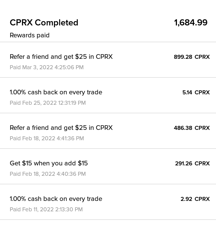Screen dimensions: 216x230
Task: Select the 2.92 CPRX amount
Action: 195,199
